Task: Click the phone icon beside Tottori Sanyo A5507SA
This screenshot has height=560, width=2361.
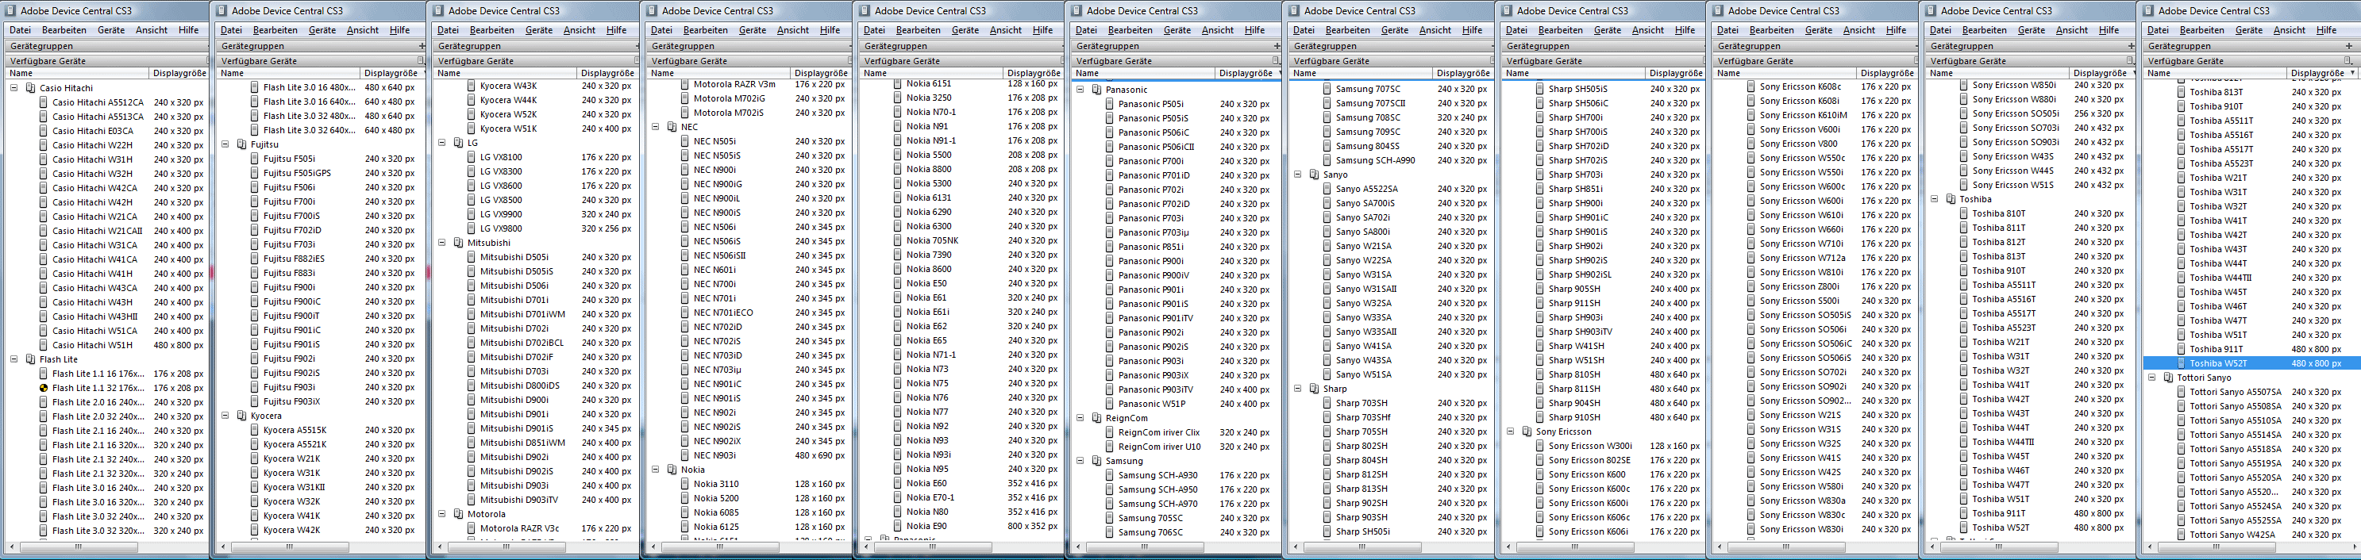Action: pyautogui.click(x=2181, y=393)
